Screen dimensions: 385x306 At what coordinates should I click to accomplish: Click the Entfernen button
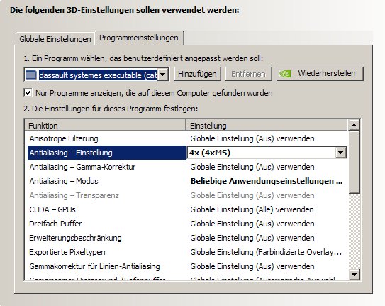tap(248, 74)
